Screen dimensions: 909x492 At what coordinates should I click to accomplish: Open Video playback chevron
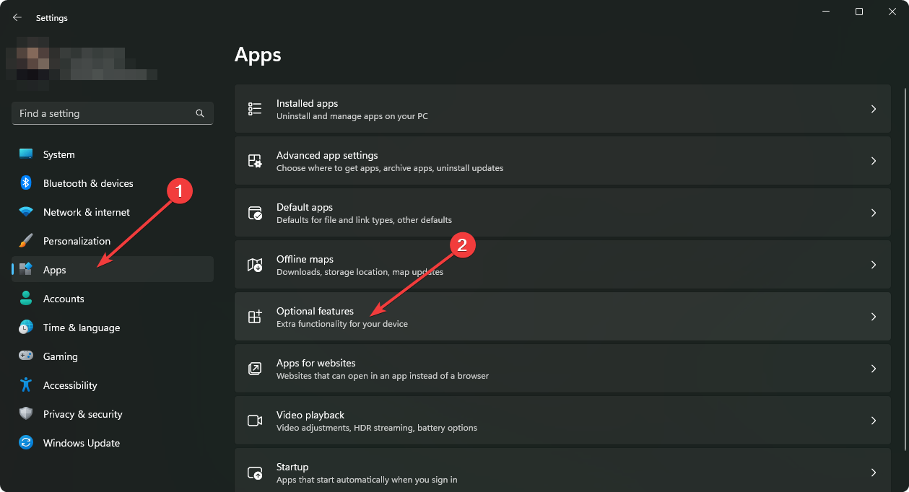874,421
